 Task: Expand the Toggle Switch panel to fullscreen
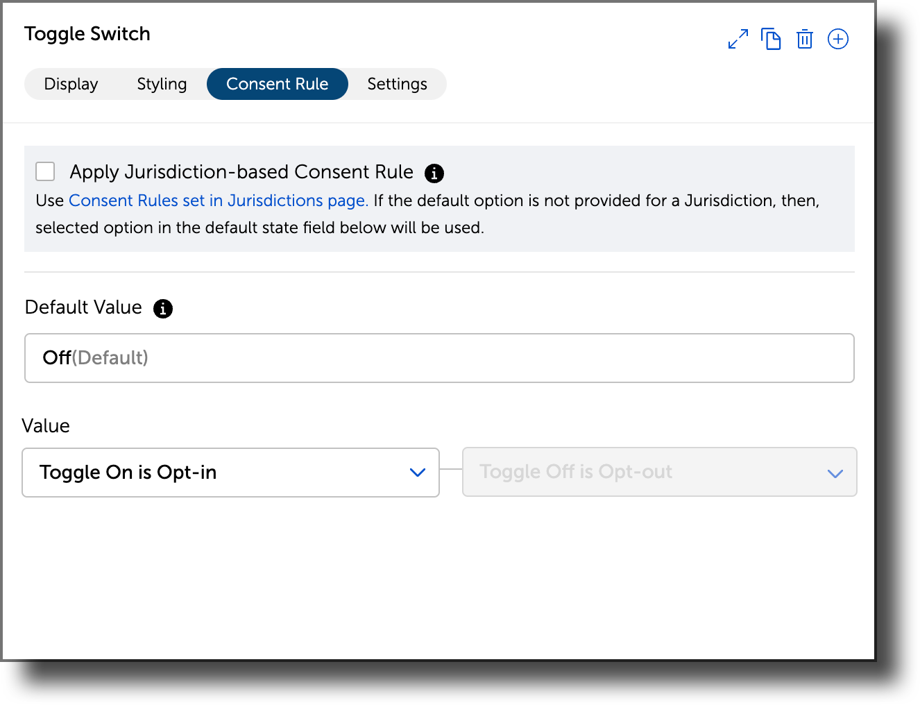click(738, 39)
